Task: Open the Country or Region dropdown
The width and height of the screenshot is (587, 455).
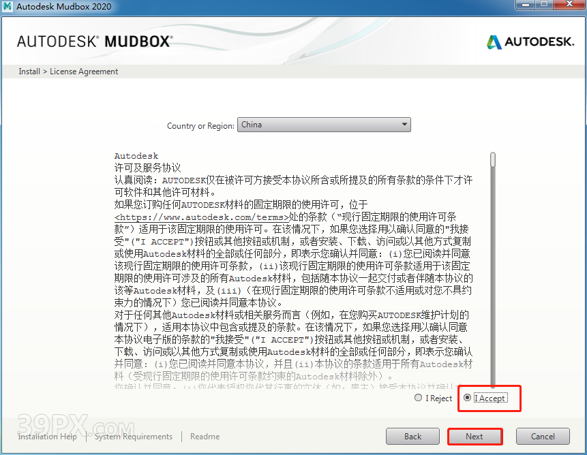Action: tap(324, 125)
